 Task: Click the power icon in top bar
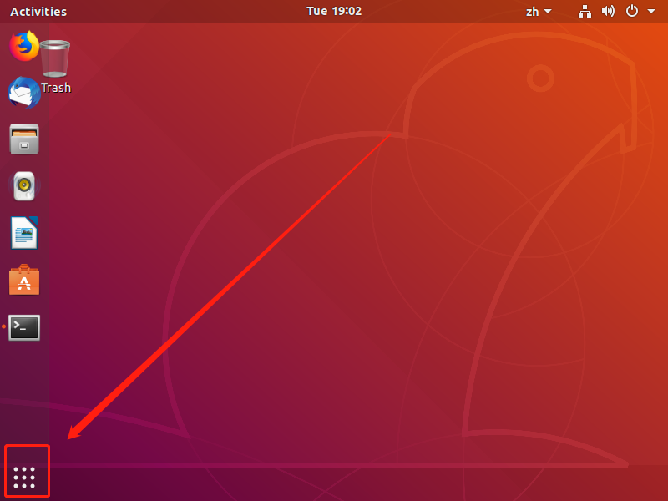click(x=632, y=11)
